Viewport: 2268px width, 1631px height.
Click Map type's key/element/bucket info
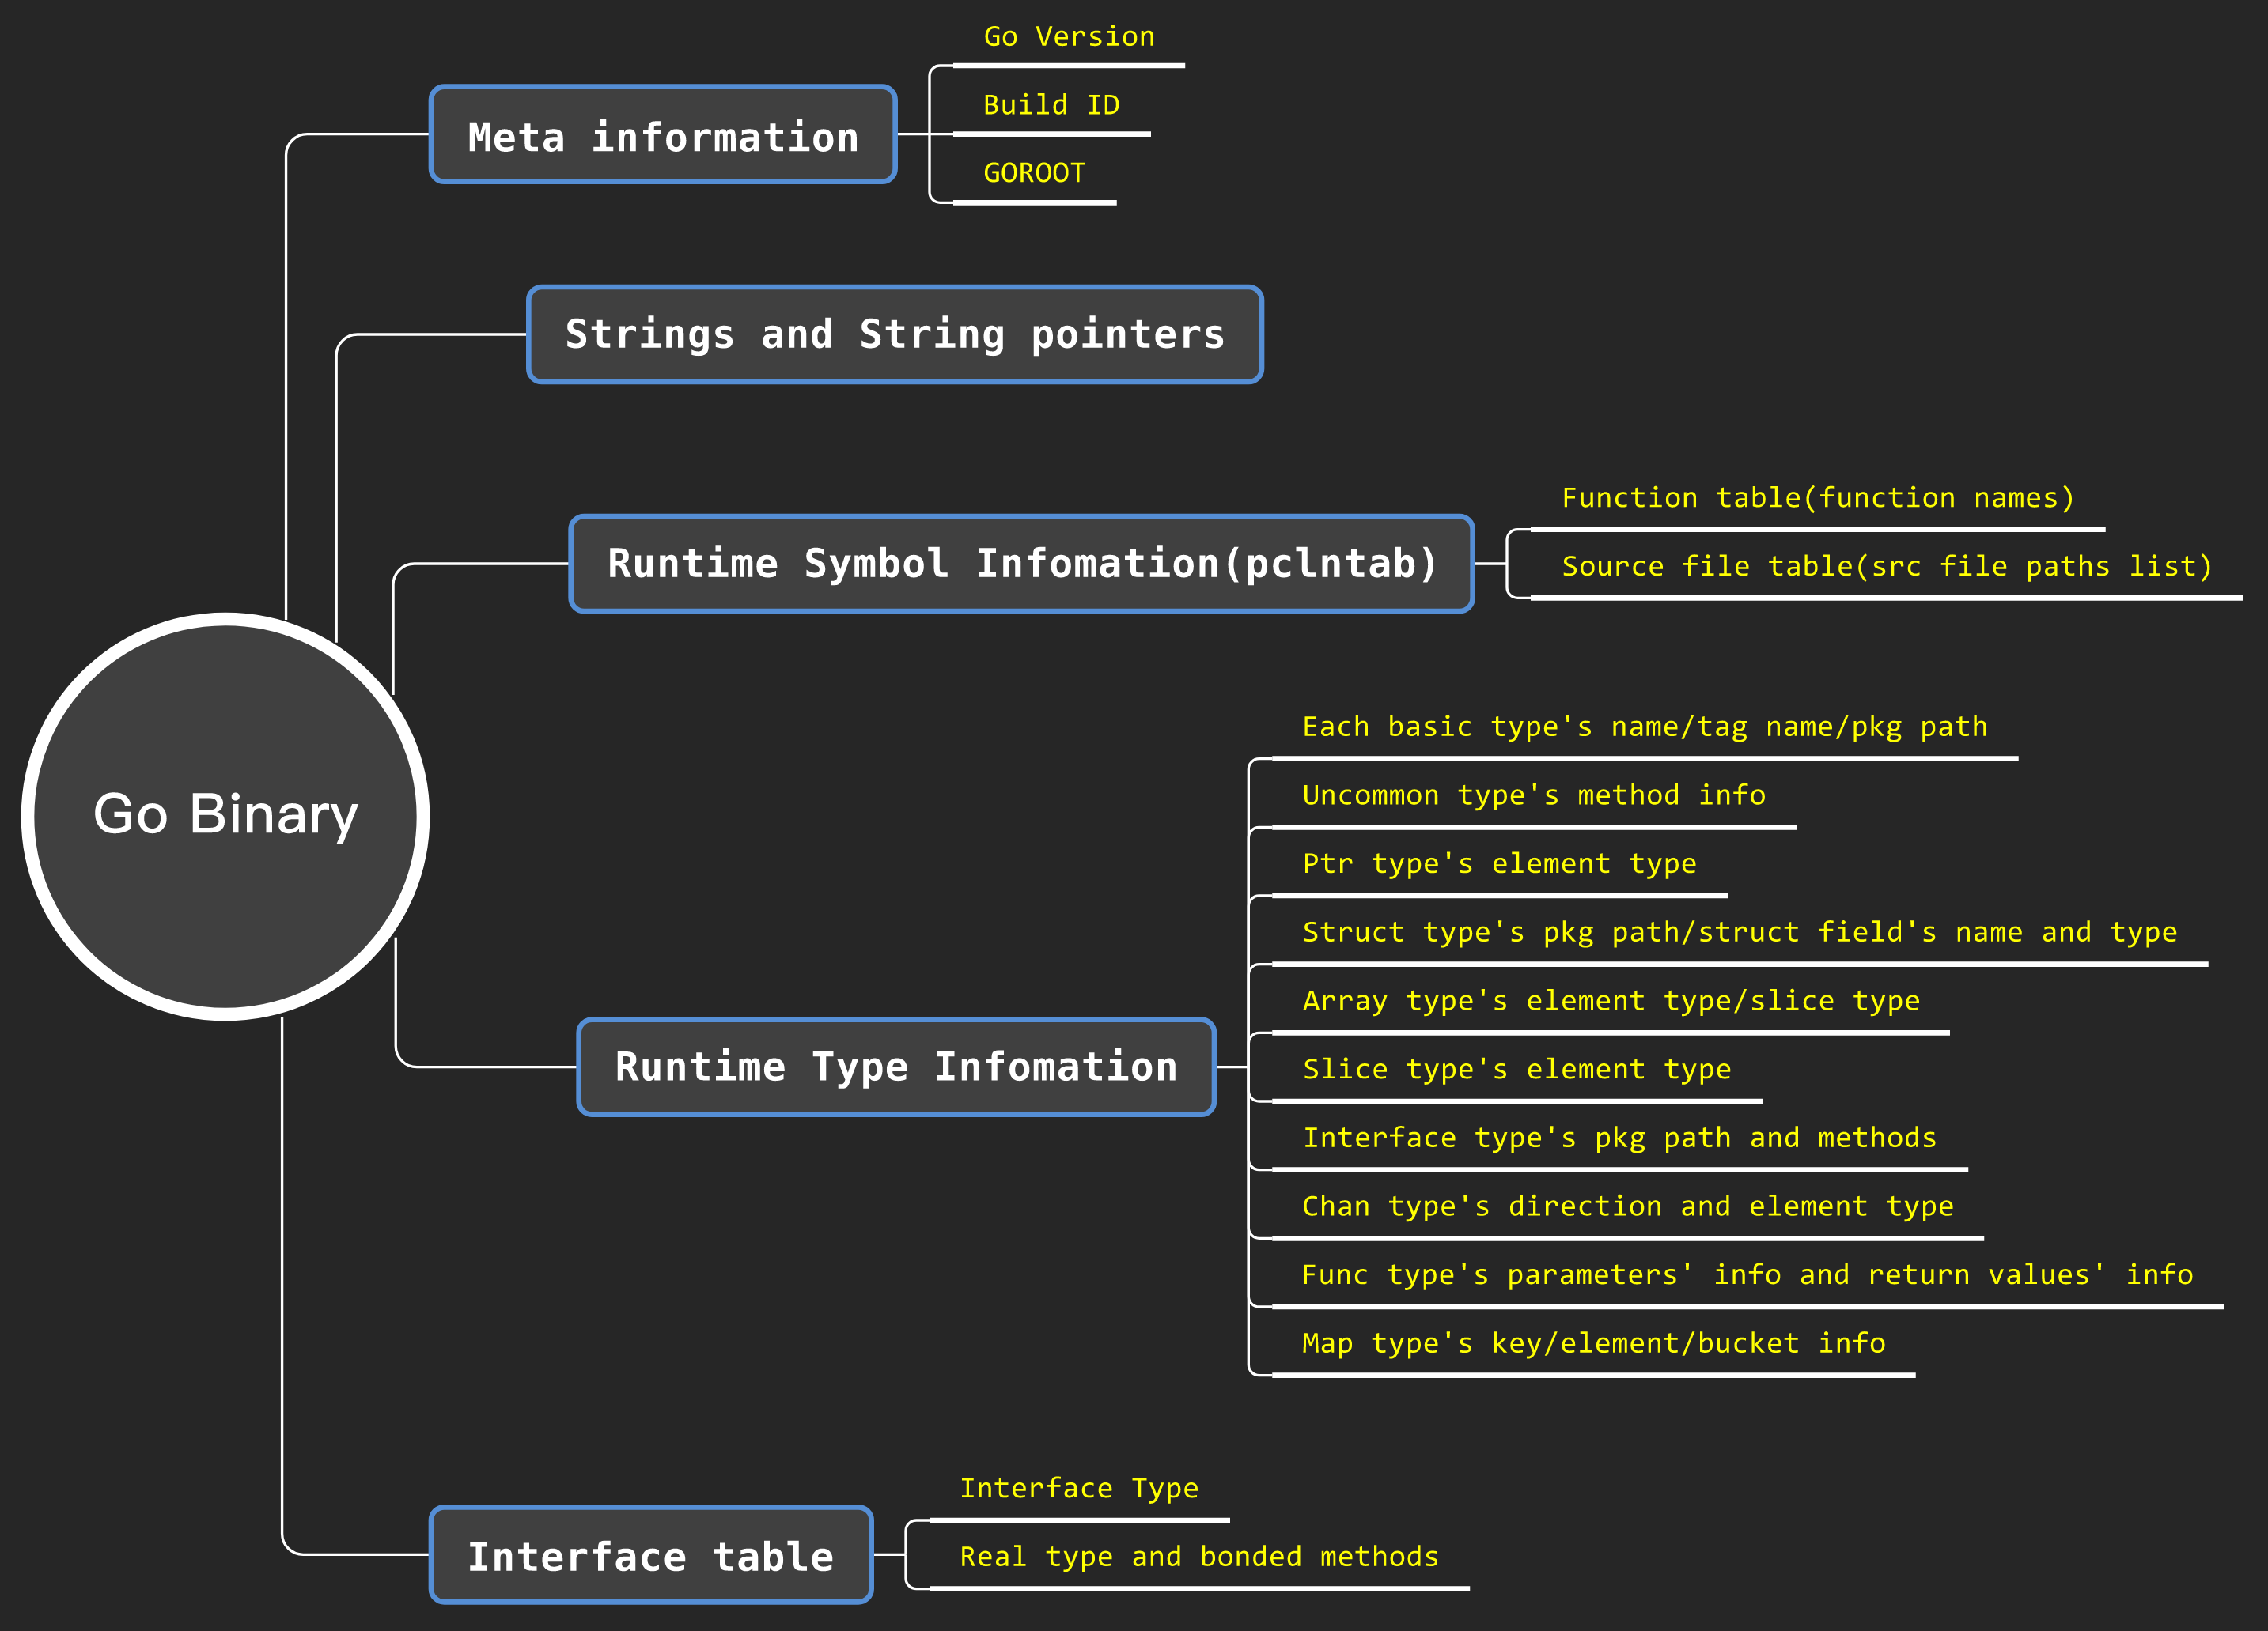pyautogui.click(x=1593, y=1343)
